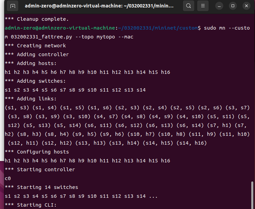Click '032002331_fattree.py' in the command
Viewport: 255px width, 209px height.
42,37
